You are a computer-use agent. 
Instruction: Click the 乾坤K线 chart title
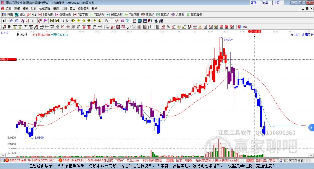tap(22, 35)
